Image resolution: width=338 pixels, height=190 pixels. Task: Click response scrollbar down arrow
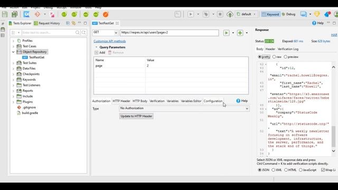333,151
